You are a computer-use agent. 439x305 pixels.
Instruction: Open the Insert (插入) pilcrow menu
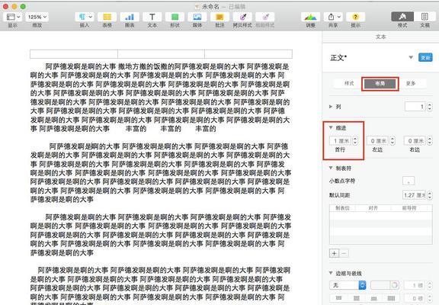point(85,17)
